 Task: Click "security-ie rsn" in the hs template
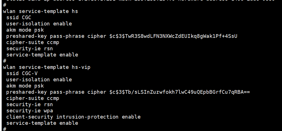point(30,49)
